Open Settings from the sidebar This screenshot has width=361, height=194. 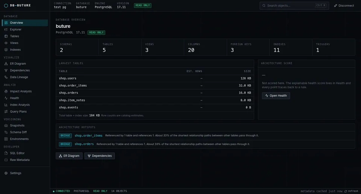pyautogui.click(x=25, y=173)
